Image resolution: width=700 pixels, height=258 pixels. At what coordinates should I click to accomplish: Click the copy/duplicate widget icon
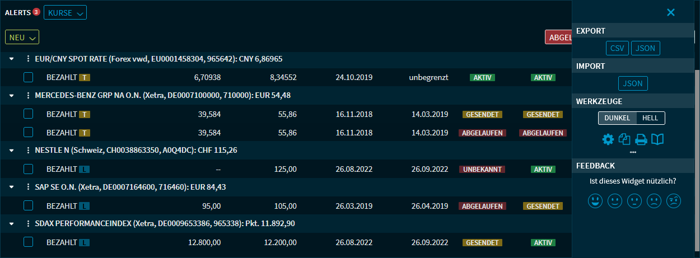tap(624, 139)
